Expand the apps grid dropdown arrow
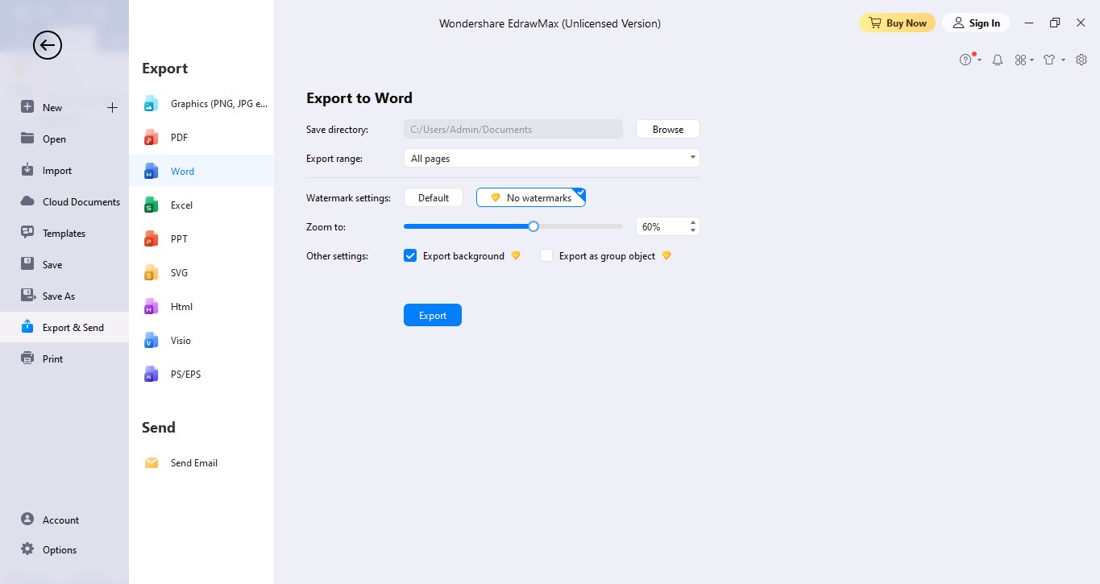 point(1033,60)
